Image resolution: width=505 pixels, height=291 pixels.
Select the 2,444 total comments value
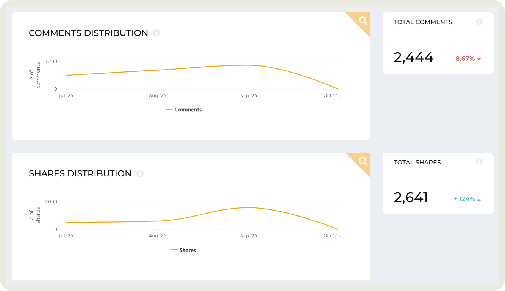click(413, 57)
